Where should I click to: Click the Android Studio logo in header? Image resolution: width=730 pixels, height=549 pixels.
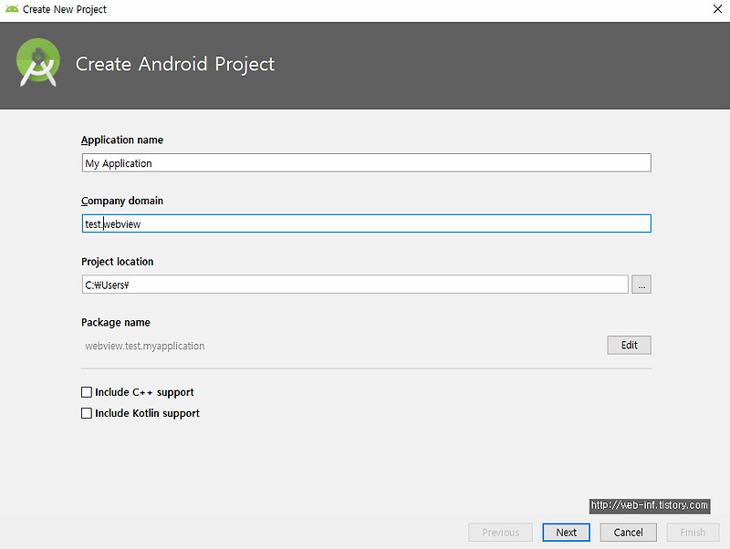[37, 62]
